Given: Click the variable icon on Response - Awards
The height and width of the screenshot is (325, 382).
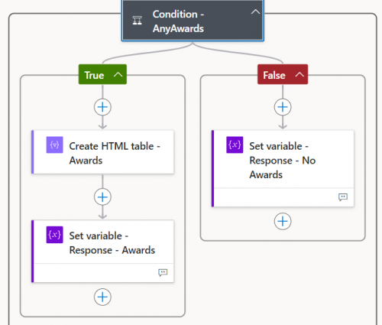Looking at the screenshot, I should coord(54,235).
